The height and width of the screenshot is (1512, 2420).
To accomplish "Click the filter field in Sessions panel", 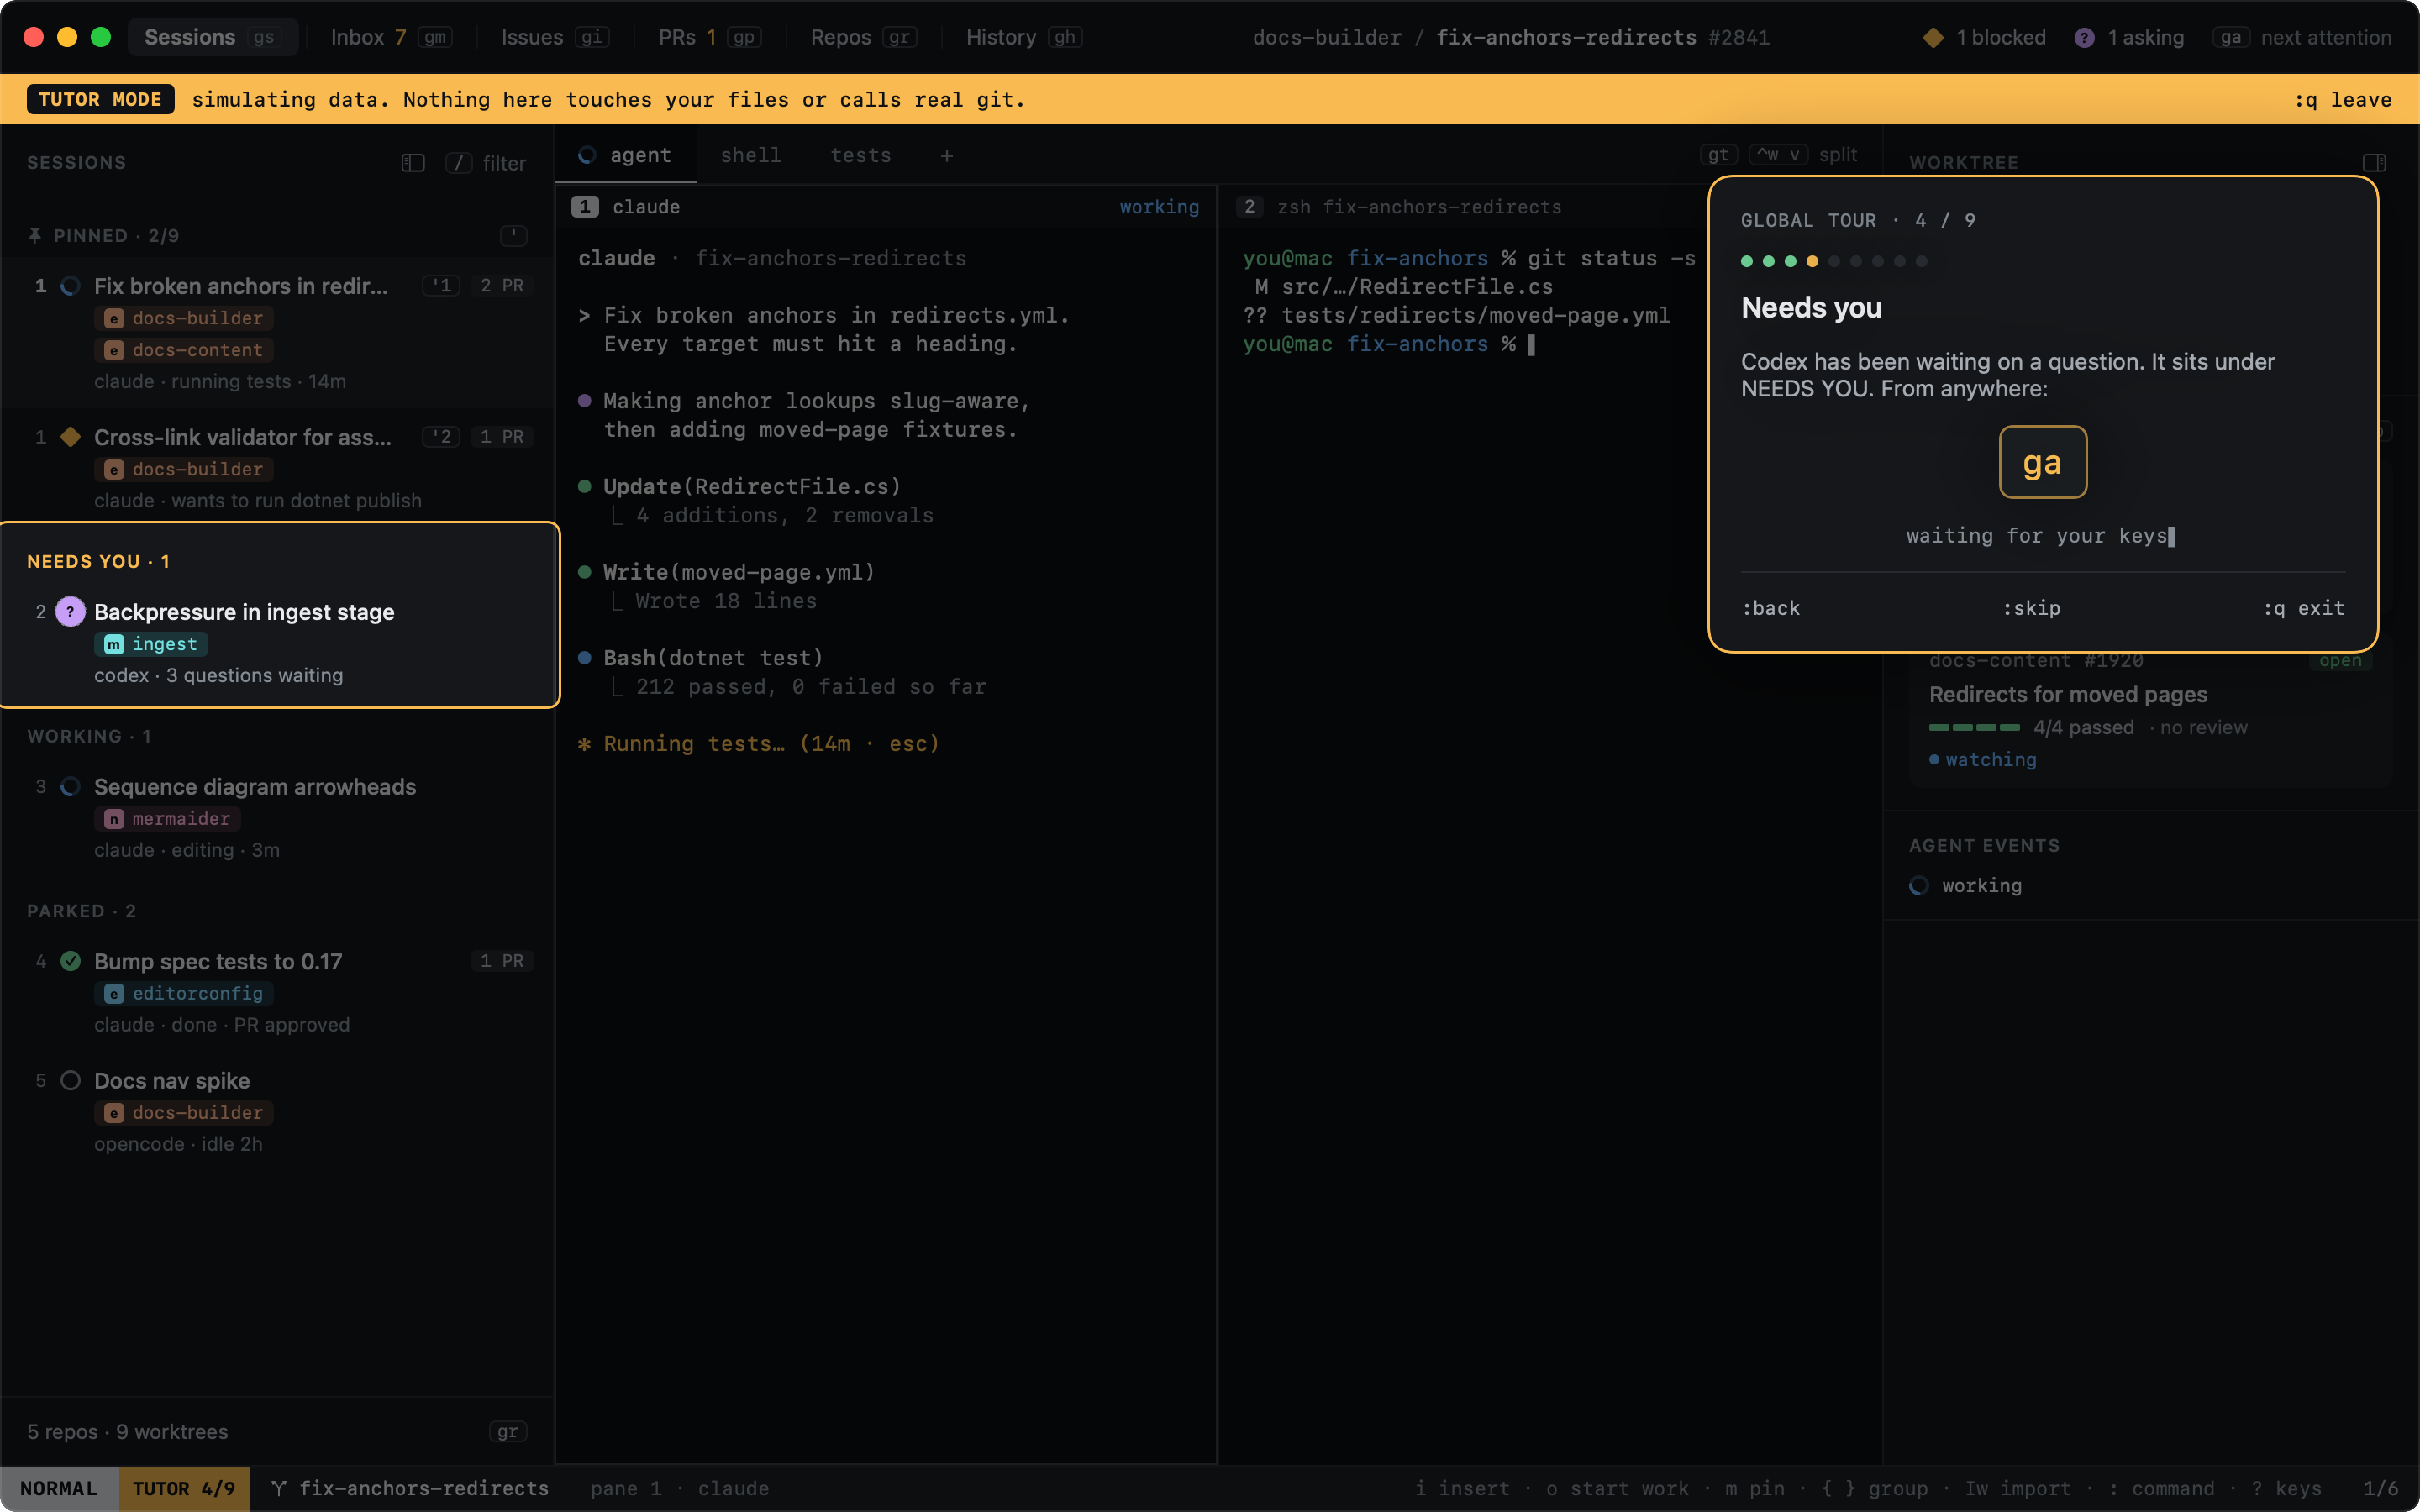I will [x=487, y=163].
